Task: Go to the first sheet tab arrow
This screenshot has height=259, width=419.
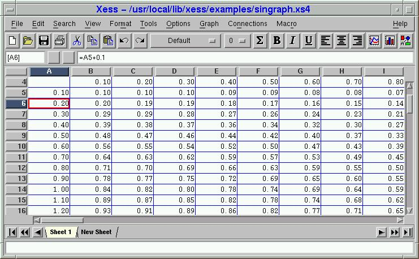Action: click(12, 232)
